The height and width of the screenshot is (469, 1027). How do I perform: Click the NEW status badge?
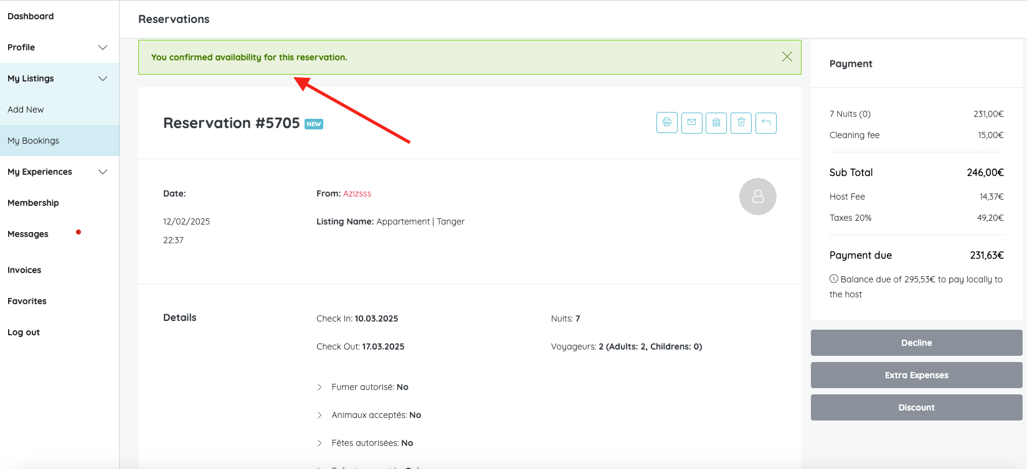click(x=314, y=124)
